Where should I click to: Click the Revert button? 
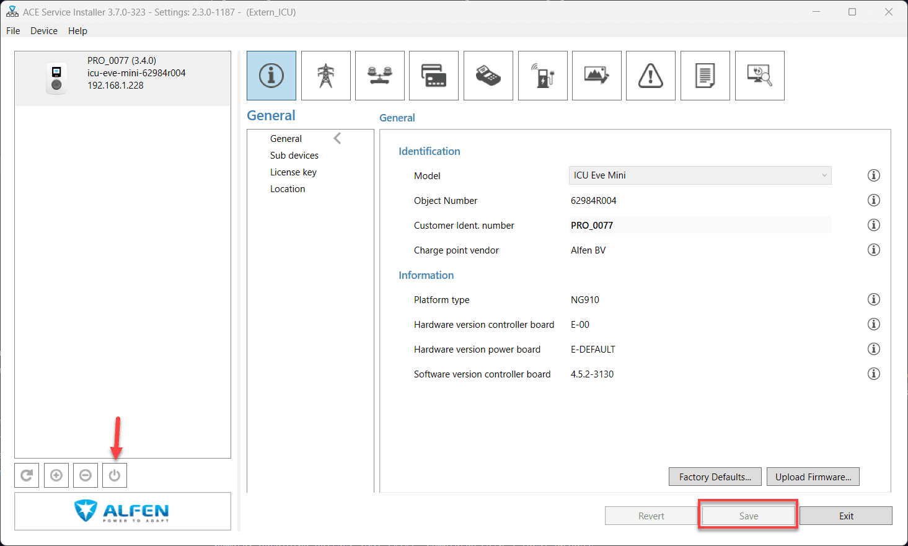pyautogui.click(x=651, y=516)
